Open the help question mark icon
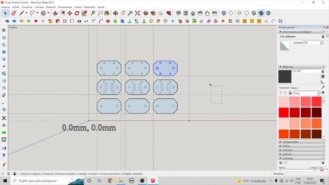Image resolution: width=329 pixels, height=185 pixels. [x=4, y=155]
